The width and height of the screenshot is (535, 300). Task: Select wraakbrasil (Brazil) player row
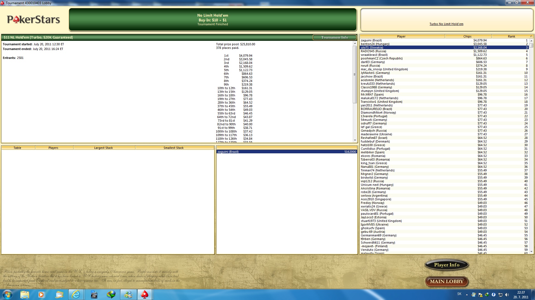pyautogui.click(x=444, y=55)
